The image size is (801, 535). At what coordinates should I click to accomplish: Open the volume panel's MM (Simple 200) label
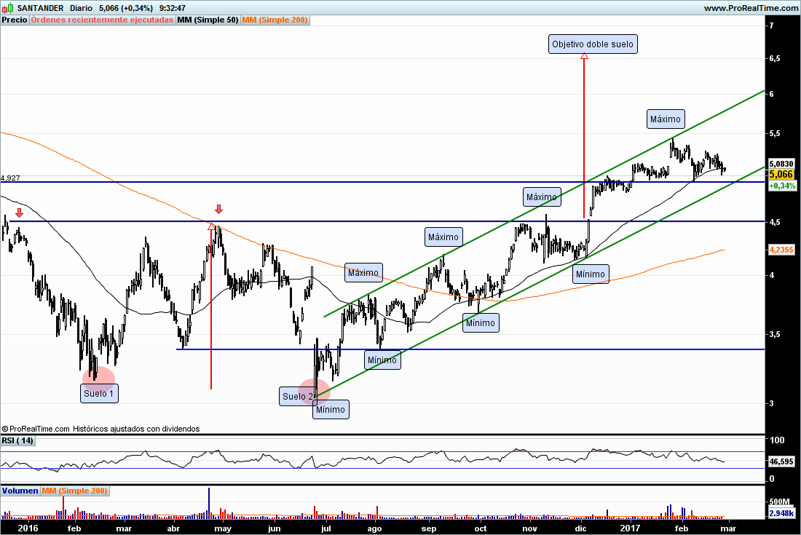click(74, 491)
